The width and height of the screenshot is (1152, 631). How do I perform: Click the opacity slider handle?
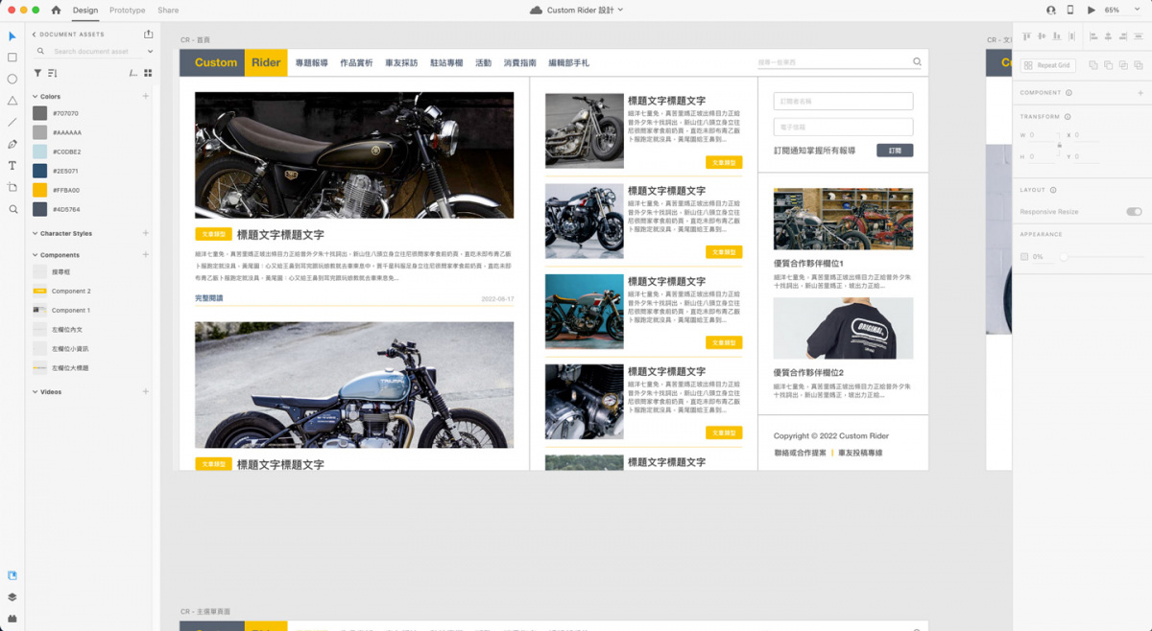[1063, 257]
